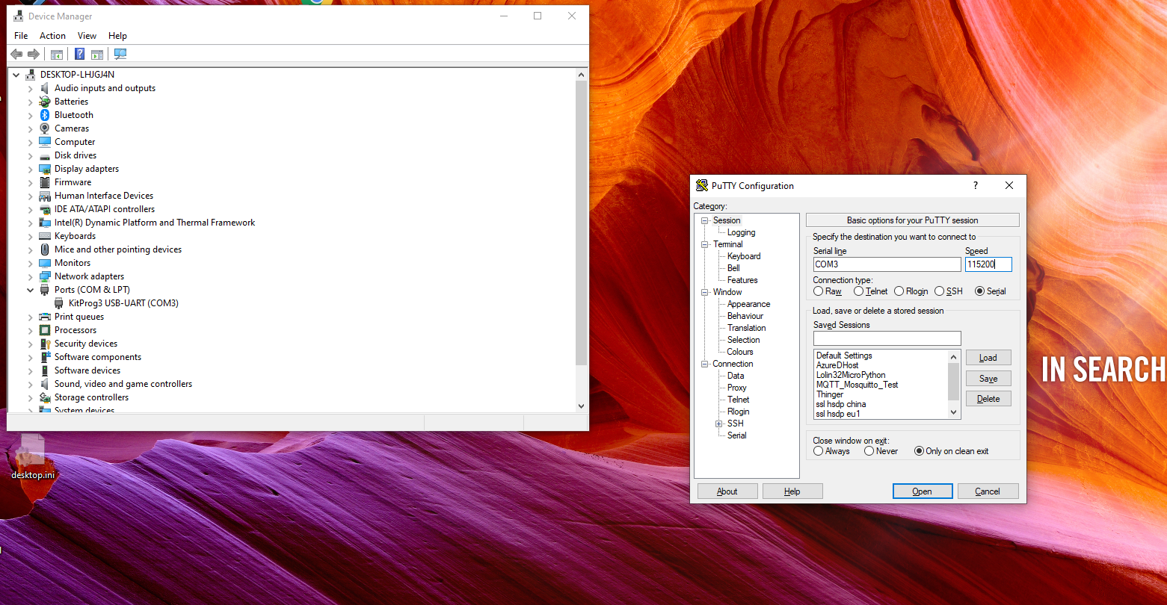Click saved sessions list scrollbar down arrow

click(x=953, y=412)
